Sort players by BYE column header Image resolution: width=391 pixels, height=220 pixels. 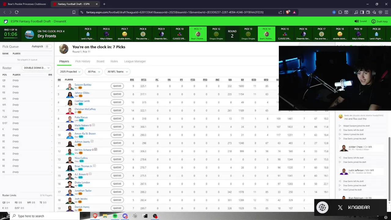coord(132,80)
